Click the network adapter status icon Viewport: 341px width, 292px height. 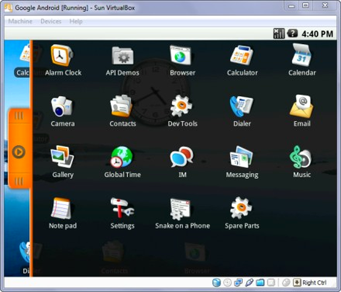(x=238, y=282)
